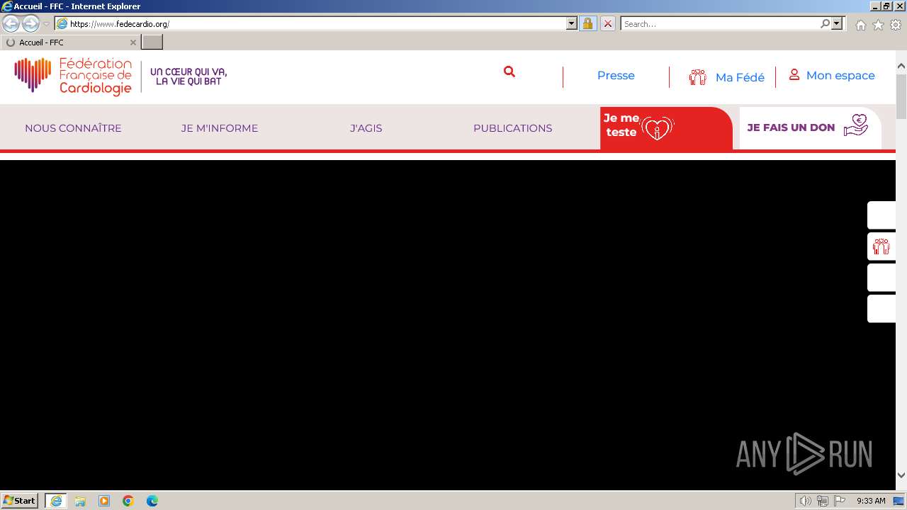
Task: Click the euro heart hand donation icon
Action: click(x=856, y=125)
